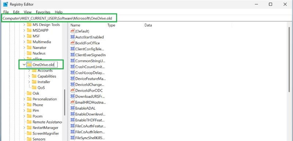Viewport: 293px width, 141px height.
Task: Click the FileCoAuthTelem... value icon
Action: (x=73, y=132)
